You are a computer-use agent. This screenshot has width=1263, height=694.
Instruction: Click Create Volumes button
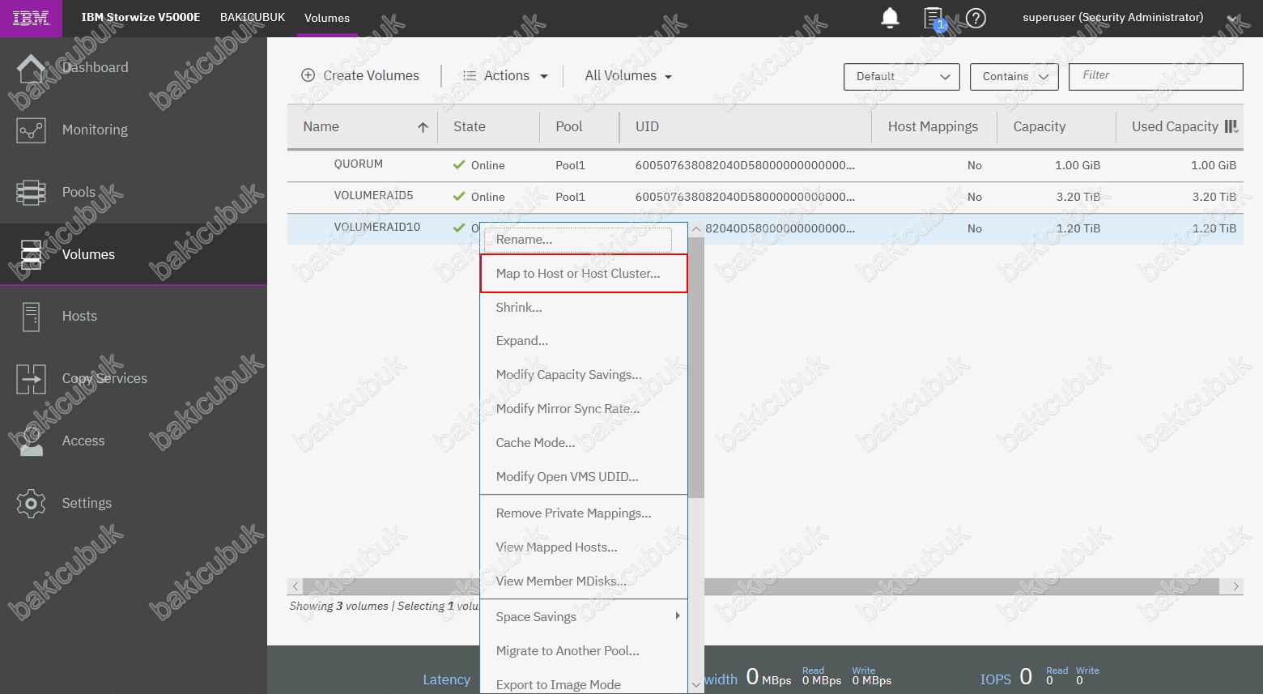(360, 75)
